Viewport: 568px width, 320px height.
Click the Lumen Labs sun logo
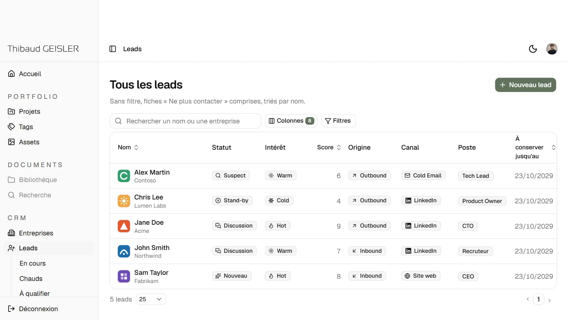tap(124, 201)
